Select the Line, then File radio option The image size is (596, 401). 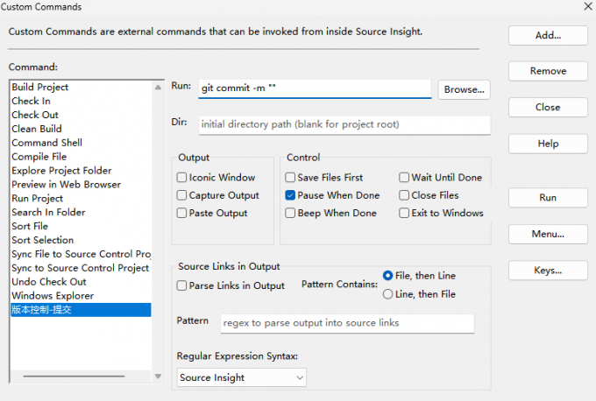coord(388,294)
